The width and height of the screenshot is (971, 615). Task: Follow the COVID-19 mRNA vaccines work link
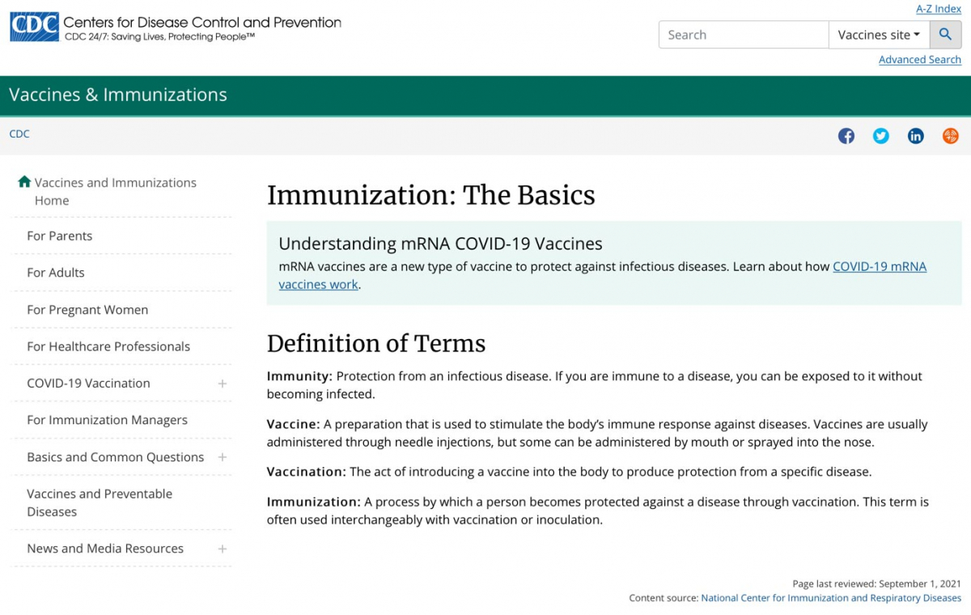click(879, 266)
